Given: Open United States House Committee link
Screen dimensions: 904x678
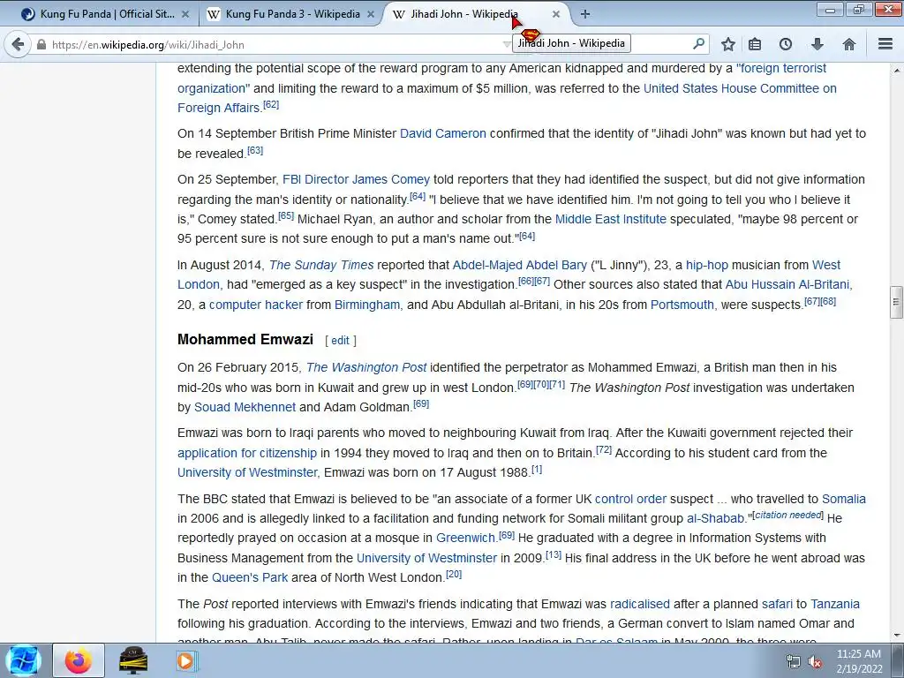Looking at the screenshot, I should [740, 88].
